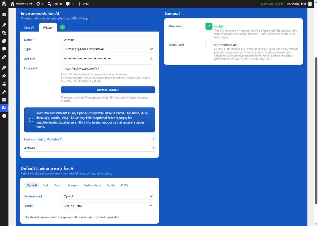Click the user avatar next to Merhaba, test
Viewport: 318px width, 226px height.
[310, 4]
